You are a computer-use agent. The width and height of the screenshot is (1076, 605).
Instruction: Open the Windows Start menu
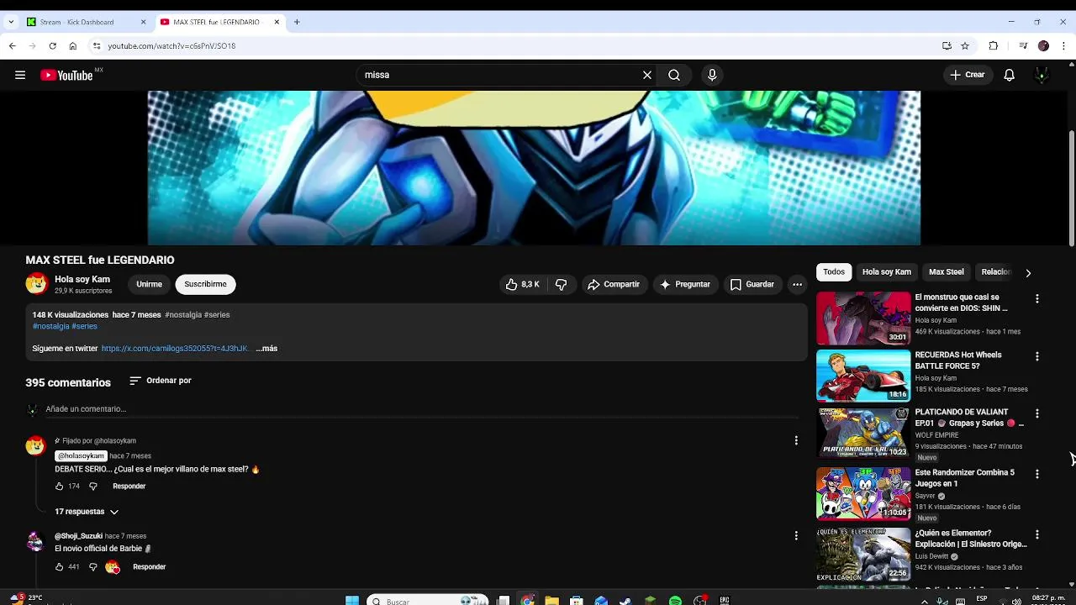352,600
